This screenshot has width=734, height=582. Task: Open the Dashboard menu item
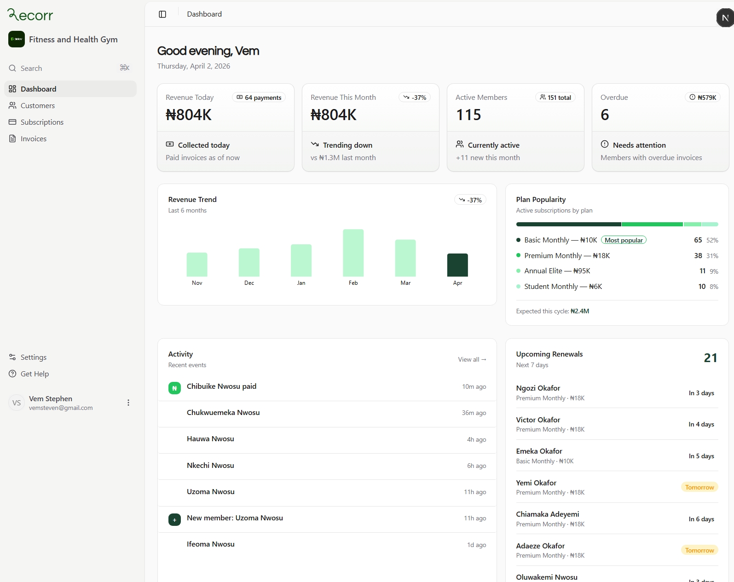click(x=39, y=89)
